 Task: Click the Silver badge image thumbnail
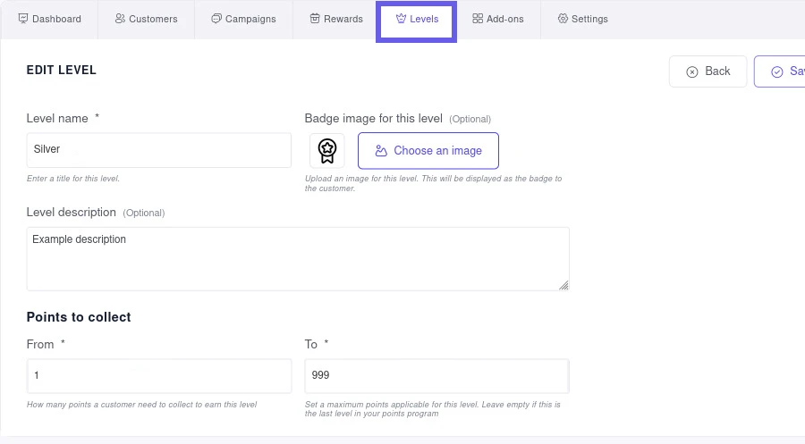click(x=327, y=151)
